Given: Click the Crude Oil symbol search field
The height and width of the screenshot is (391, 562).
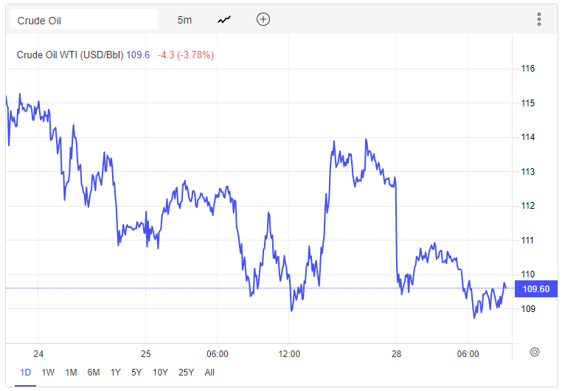Looking at the screenshot, I should coord(83,20).
